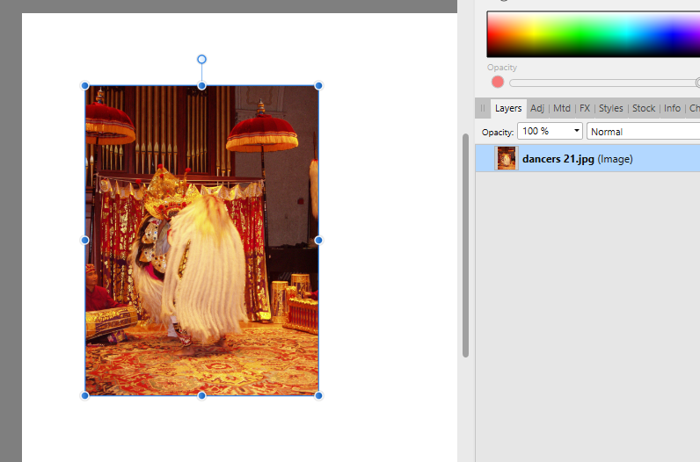Click the bottom-left selection handle
The height and width of the screenshot is (462, 700).
coord(84,395)
